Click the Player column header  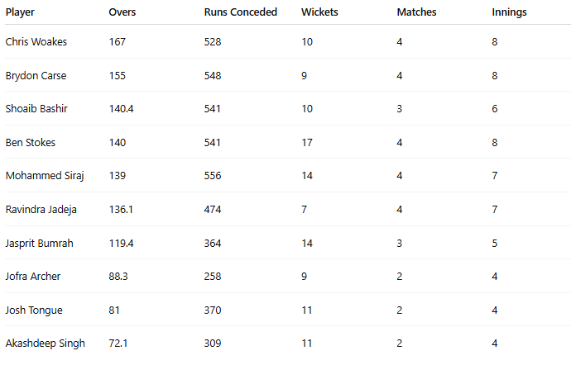(x=20, y=12)
